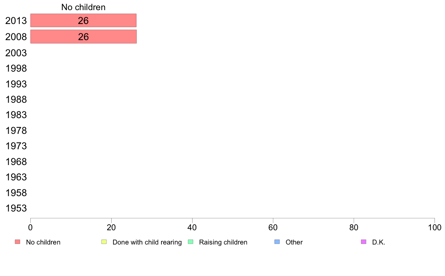This screenshot has width=445, height=276.
Task: Click the blue Other legend swatch
Action: 277,242
